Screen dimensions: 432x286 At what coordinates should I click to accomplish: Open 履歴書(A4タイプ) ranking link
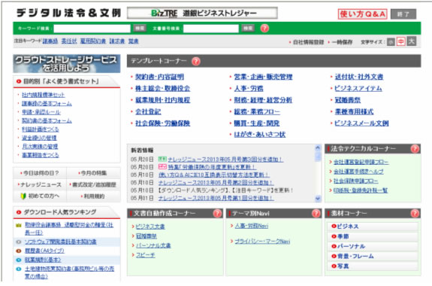click(x=44, y=251)
